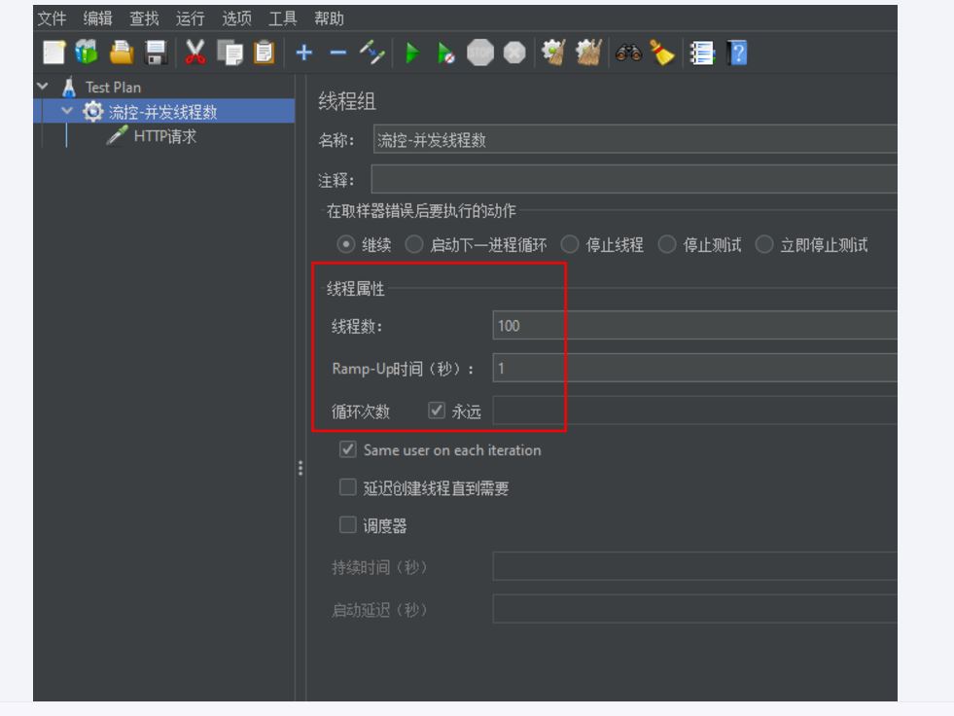The height and width of the screenshot is (716, 954).
Task: Click the Test Plan flask icon
Action: pos(69,87)
